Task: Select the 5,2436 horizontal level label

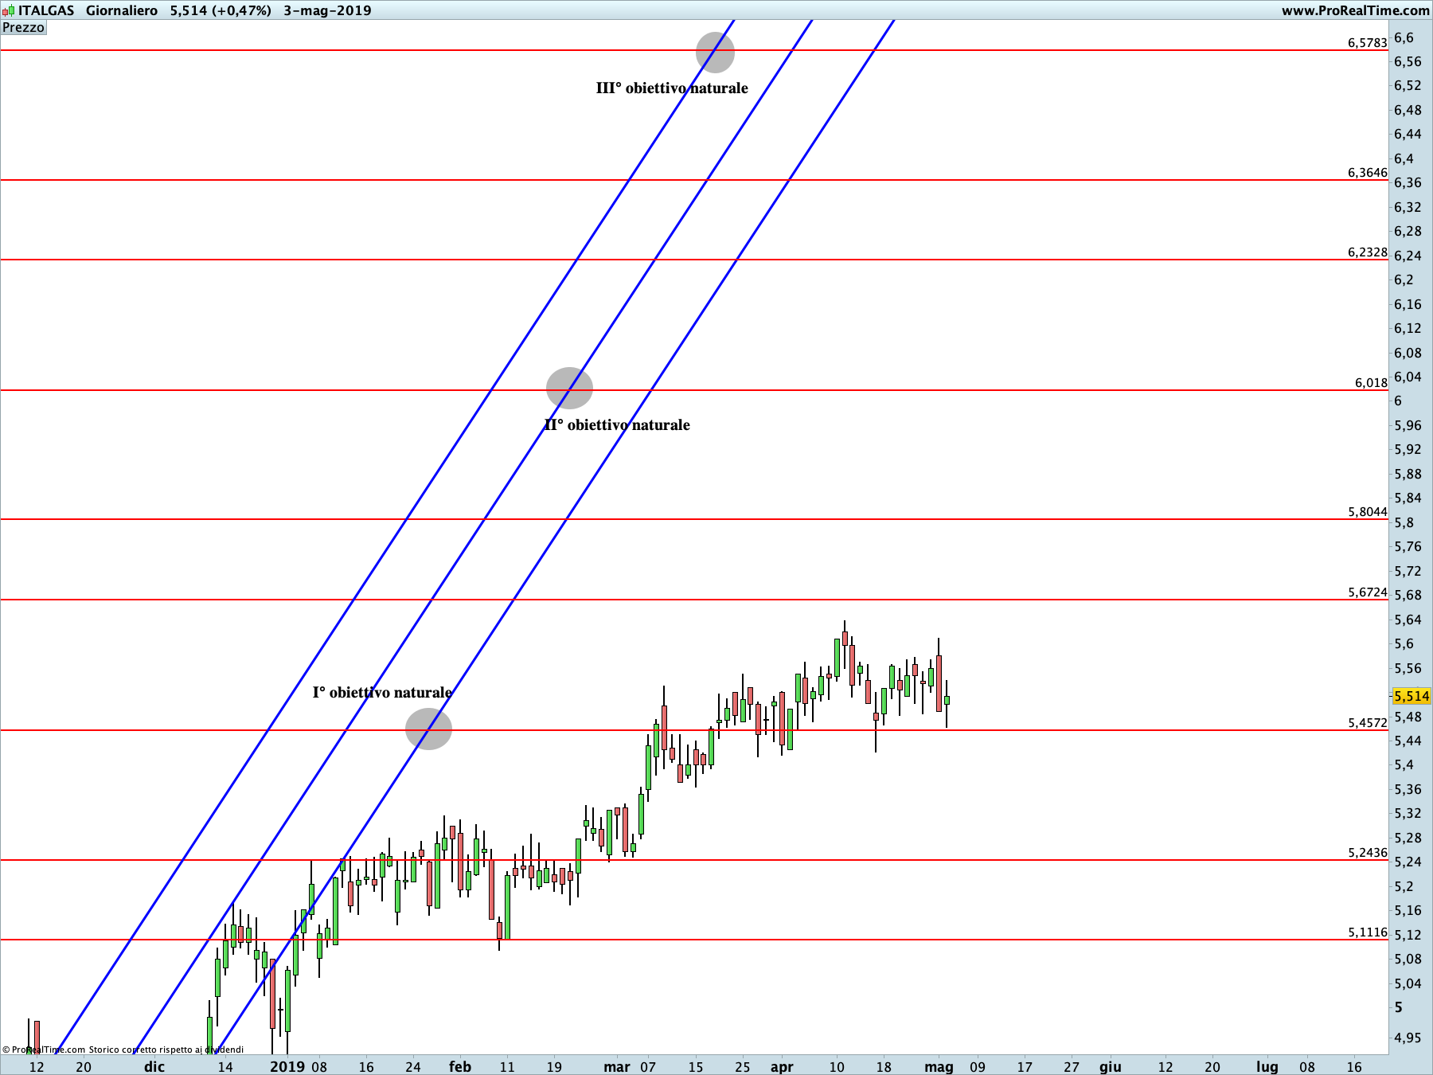Action: pyautogui.click(x=1367, y=853)
